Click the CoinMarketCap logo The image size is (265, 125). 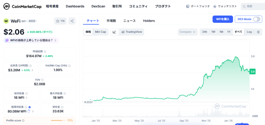[x=22, y=6]
